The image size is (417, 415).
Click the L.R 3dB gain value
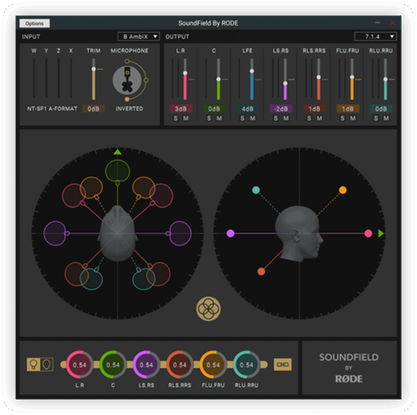(181, 109)
